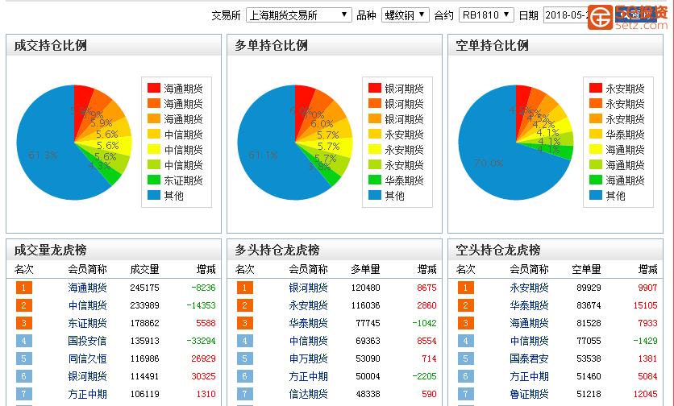Open 方正中期 link in 空头持仓龙虎榜
674x406 pixels.
coord(529,376)
